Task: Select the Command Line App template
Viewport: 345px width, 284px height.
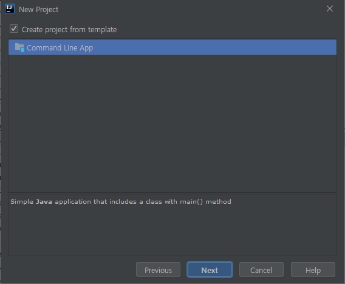Action: tap(172, 47)
